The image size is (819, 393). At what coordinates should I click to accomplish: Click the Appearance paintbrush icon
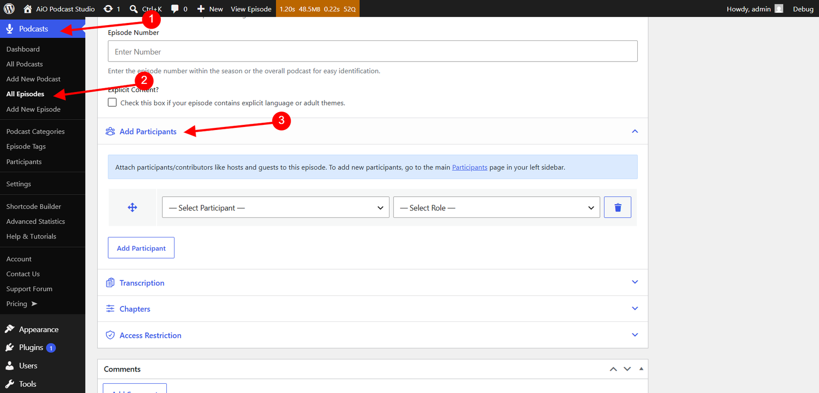point(10,329)
